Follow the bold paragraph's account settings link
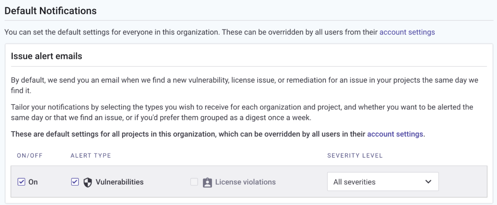497x205 pixels. (x=395, y=134)
